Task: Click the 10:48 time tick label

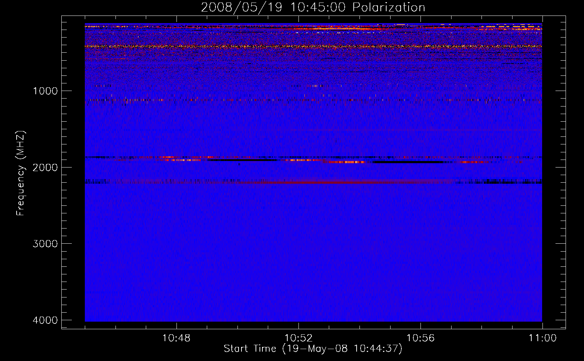Action: pyautogui.click(x=176, y=338)
